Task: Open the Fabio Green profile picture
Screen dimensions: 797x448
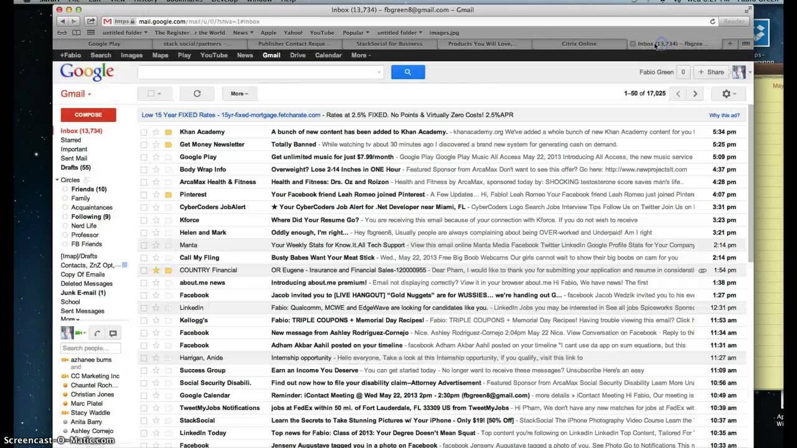Action: 738,72
